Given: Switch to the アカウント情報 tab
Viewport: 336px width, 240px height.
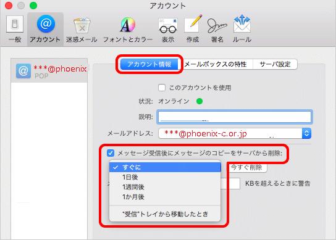Looking at the screenshot, I should click(149, 64).
